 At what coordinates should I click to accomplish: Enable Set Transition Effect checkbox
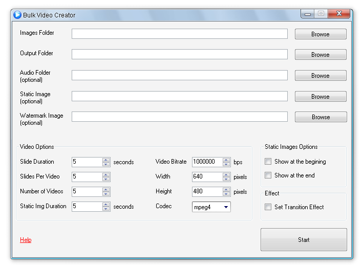(x=268, y=207)
